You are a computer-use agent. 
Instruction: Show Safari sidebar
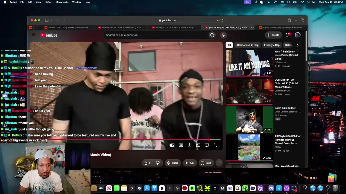coord(46,20)
